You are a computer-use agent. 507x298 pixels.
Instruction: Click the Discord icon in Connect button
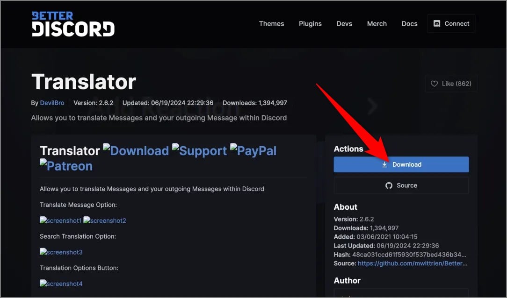tap(436, 23)
